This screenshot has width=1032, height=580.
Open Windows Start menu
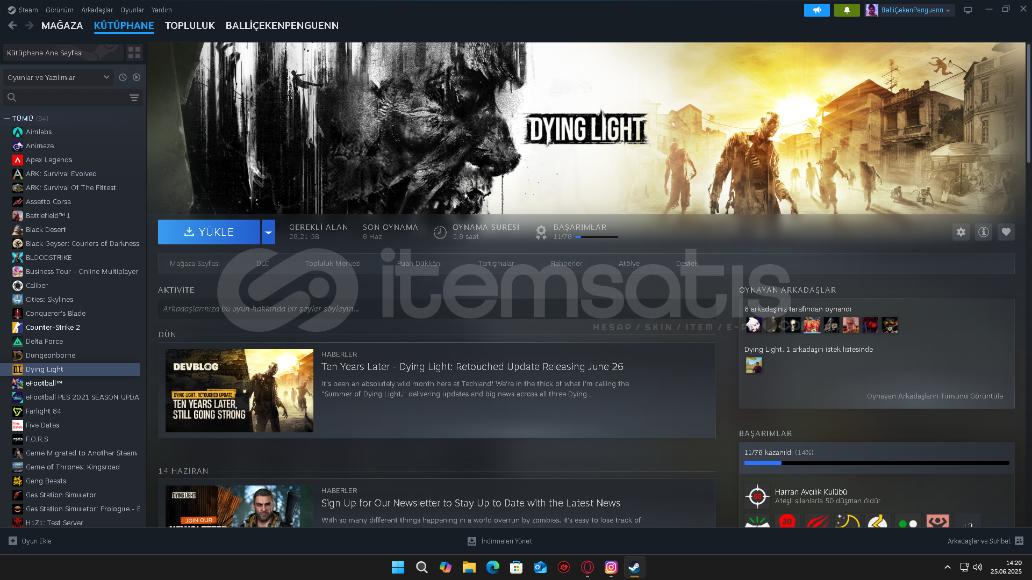(398, 567)
